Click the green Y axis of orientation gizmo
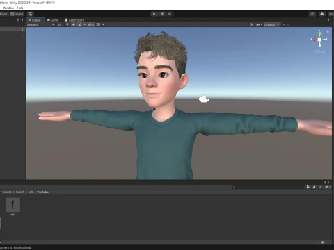This screenshot has height=250, width=334. point(319,33)
